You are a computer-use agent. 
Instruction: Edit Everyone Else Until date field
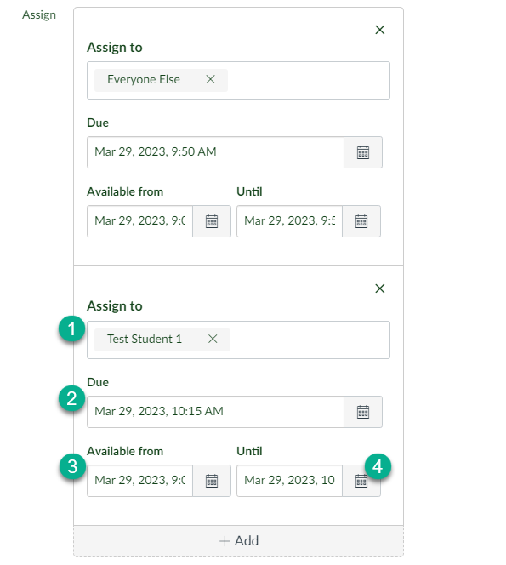[x=289, y=221]
